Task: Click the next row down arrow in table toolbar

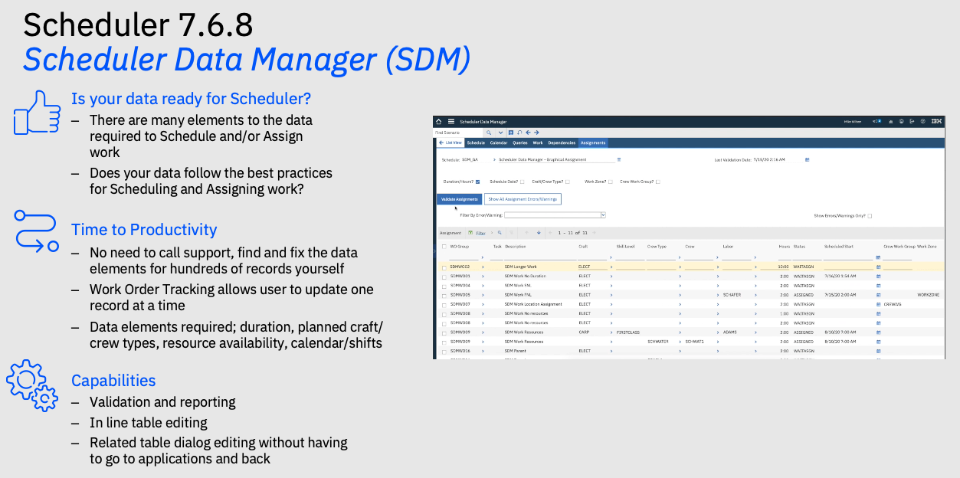Action: (539, 232)
